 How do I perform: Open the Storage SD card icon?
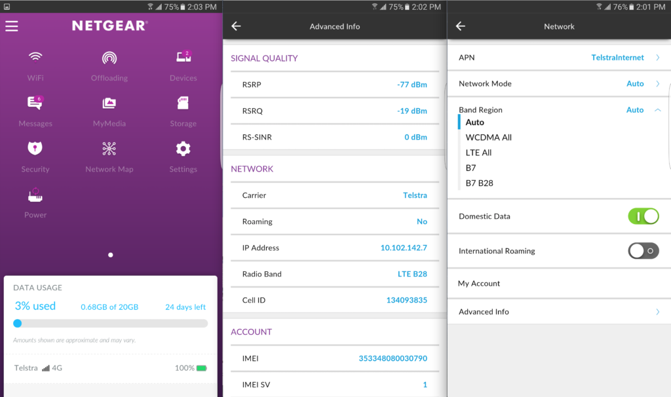(x=183, y=103)
